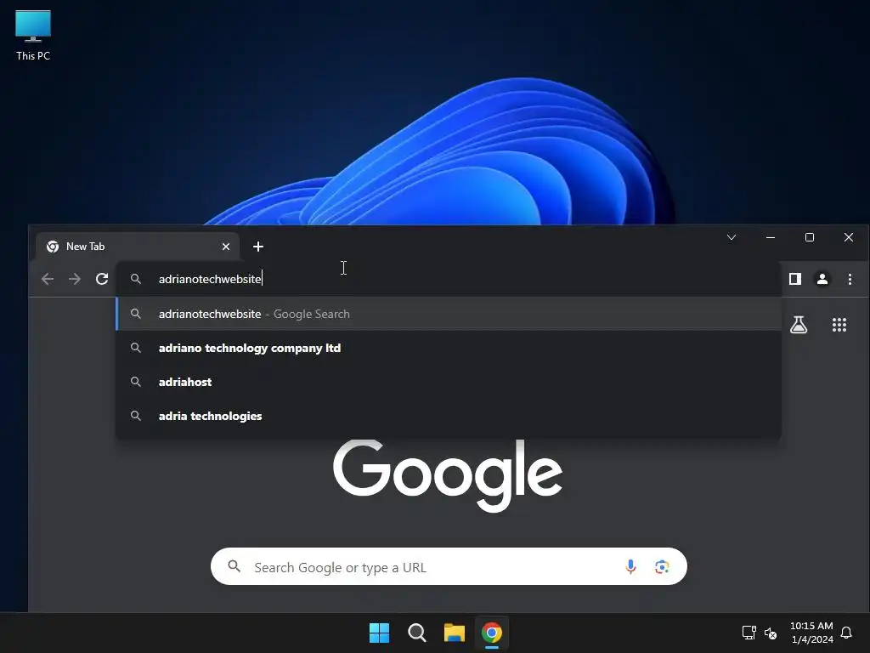Image resolution: width=870 pixels, height=653 pixels.
Task: Open notifications bell icon
Action: click(846, 633)
